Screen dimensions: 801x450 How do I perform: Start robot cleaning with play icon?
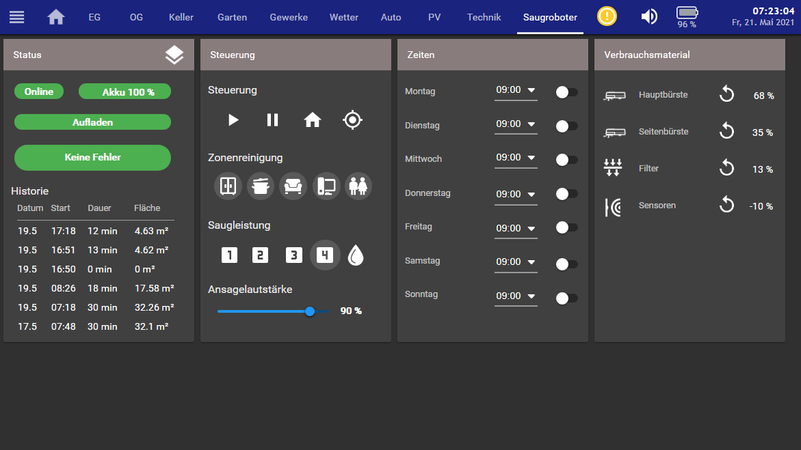coord(233,120)
